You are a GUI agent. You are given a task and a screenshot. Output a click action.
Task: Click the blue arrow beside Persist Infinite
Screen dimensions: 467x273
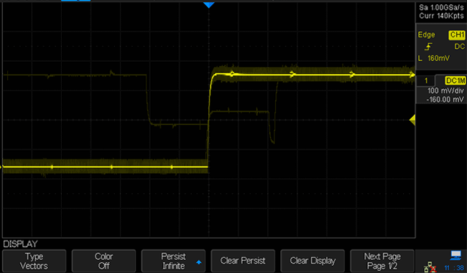pyautogui.click(x=198, y=262)
